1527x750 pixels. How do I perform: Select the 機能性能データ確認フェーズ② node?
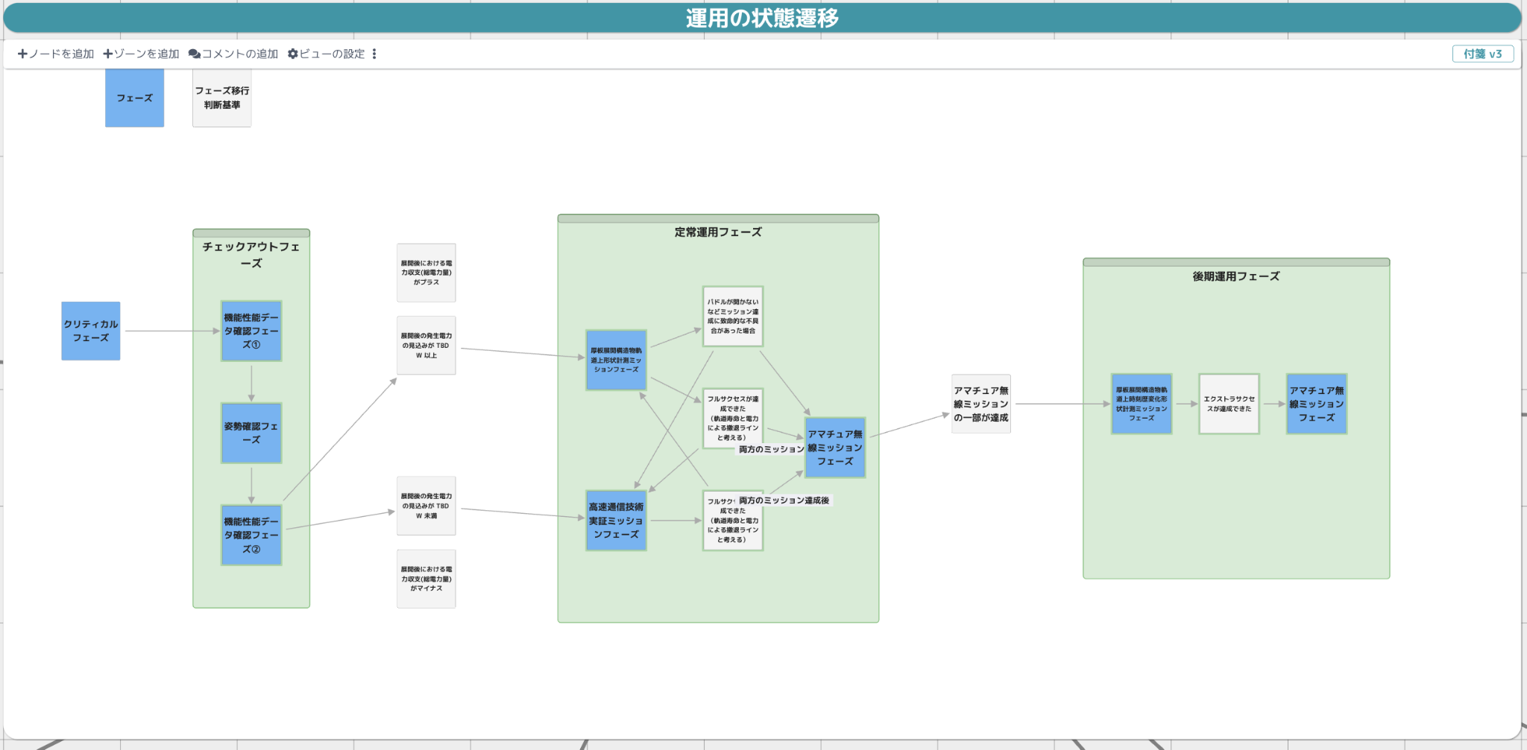251,535
